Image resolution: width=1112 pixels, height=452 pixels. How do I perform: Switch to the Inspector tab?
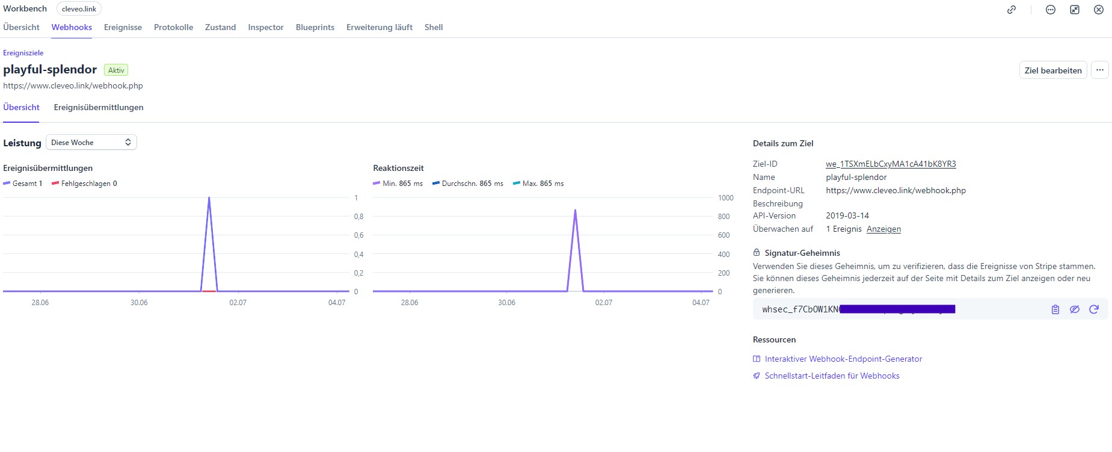coord(266,27)
